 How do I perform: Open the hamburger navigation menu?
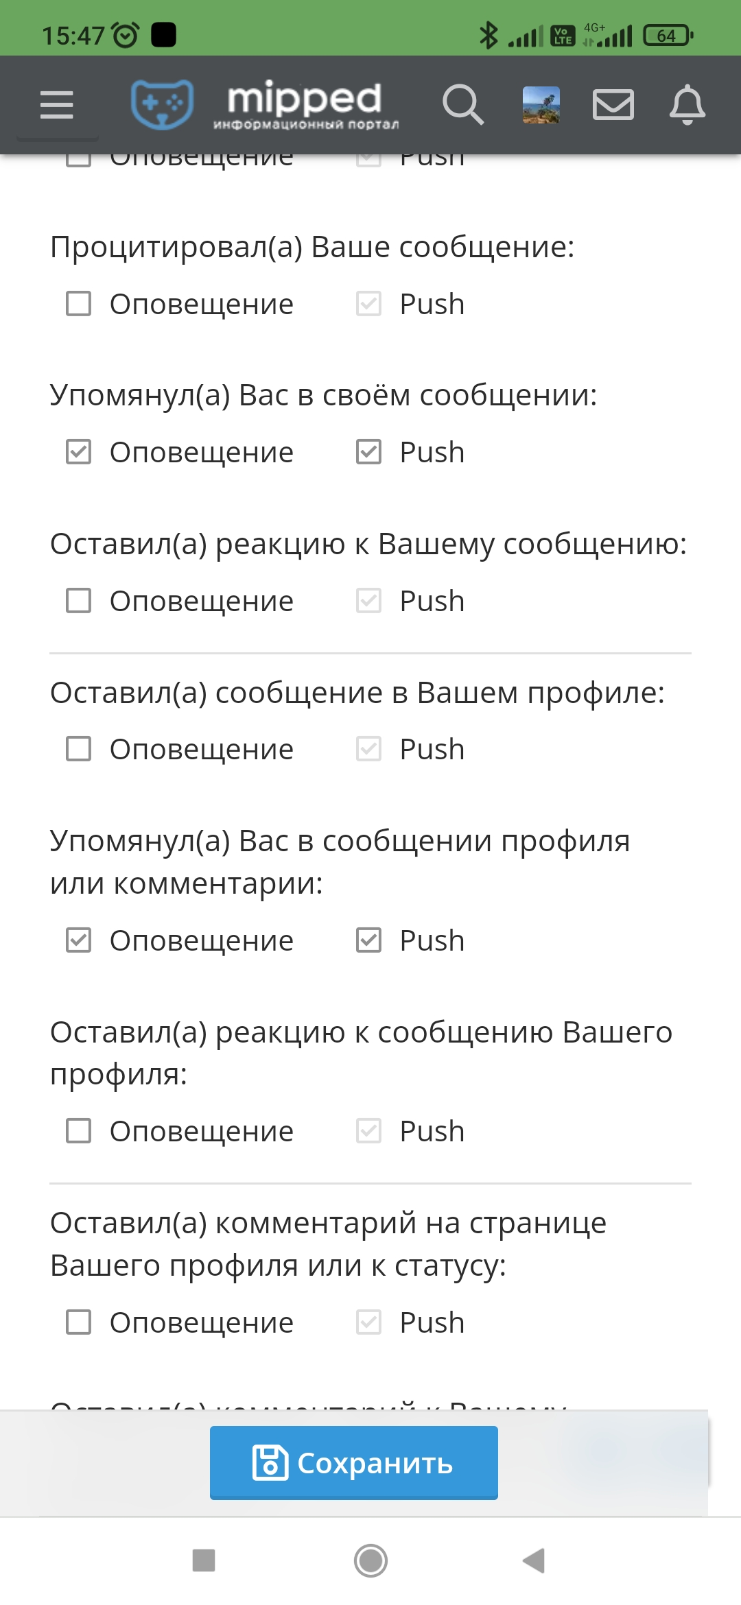(x=57, y=105)
